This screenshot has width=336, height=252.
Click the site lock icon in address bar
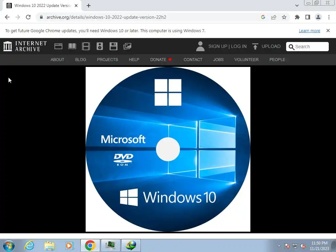pyautogui.click(x=41, y=17)
